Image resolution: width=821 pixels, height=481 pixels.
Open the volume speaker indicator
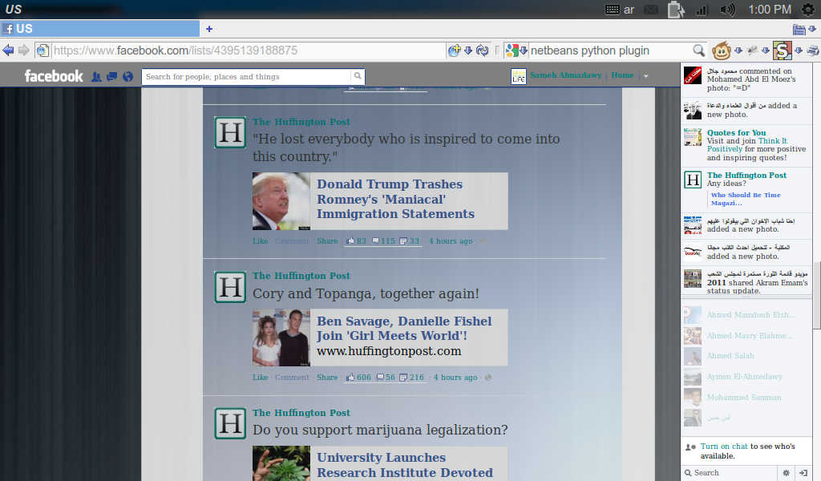727,10
